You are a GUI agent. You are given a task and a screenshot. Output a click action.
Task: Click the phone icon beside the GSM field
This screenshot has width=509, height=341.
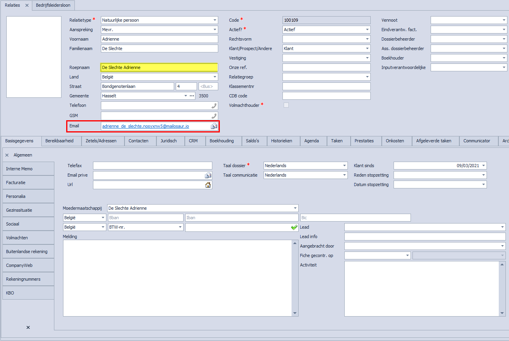[x=215, y=115]
